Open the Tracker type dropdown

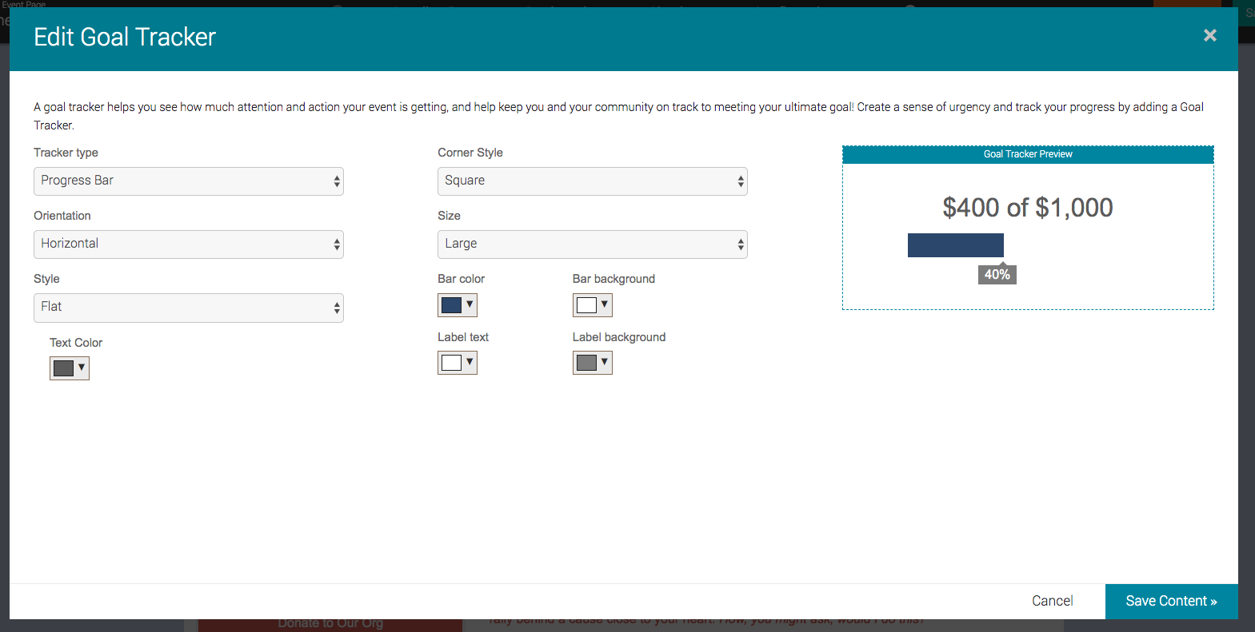click(x=189, y=181)
